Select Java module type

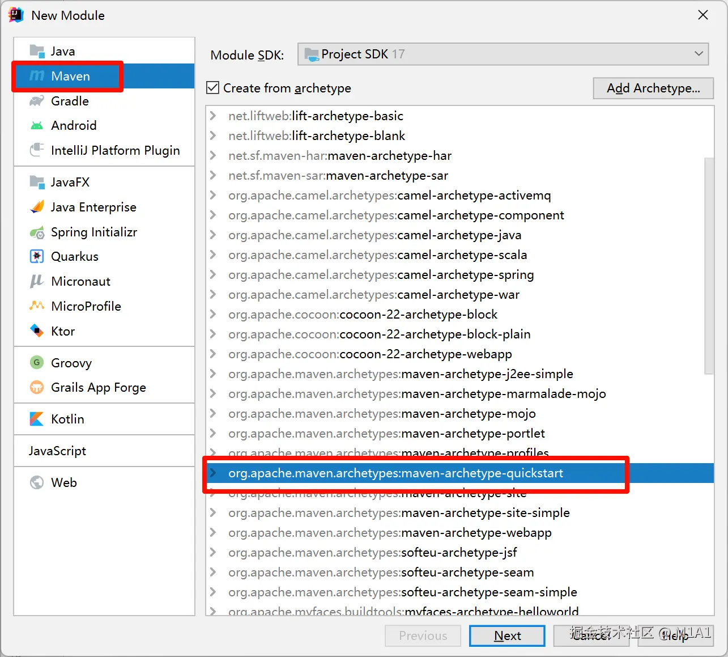coord(104,51)
